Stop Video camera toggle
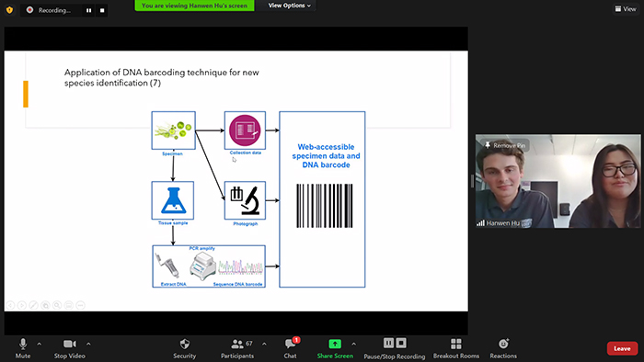This screenshot has height=362, width=644. point(69,348)
